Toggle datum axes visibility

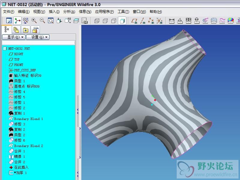(x=143, y=21)
